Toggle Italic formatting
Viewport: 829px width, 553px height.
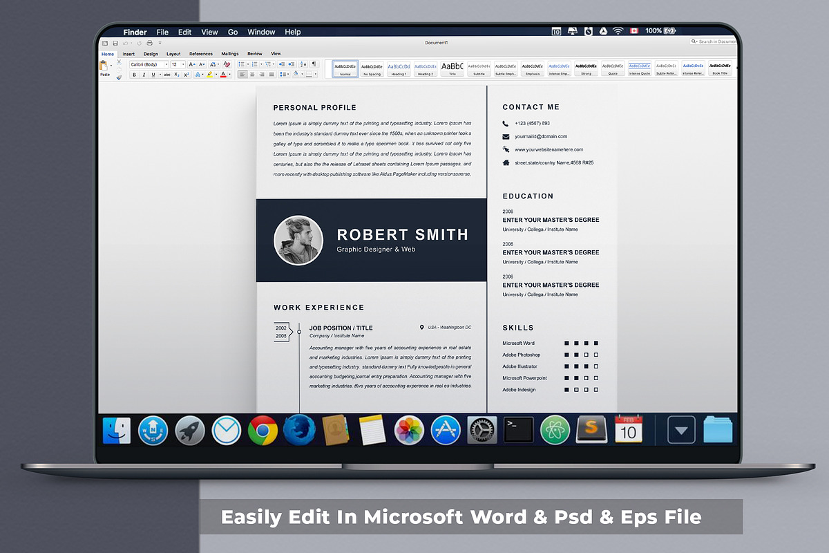[144, 75]
